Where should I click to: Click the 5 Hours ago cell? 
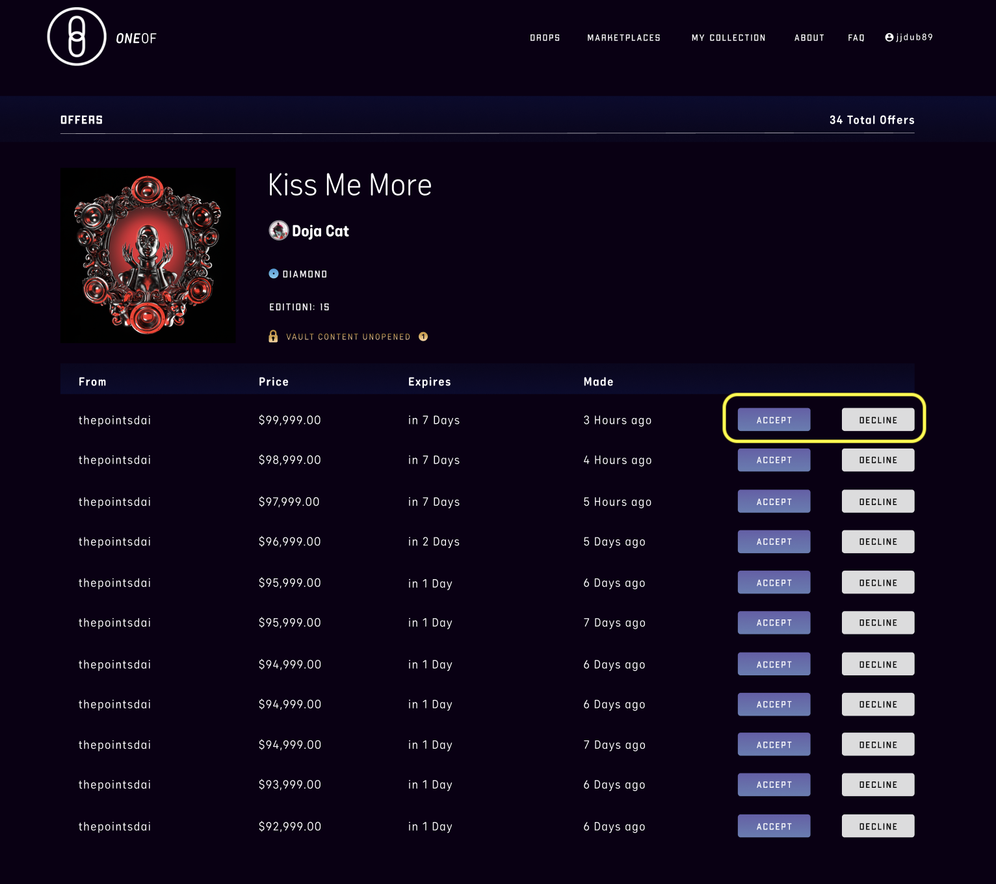coord(618,502)
